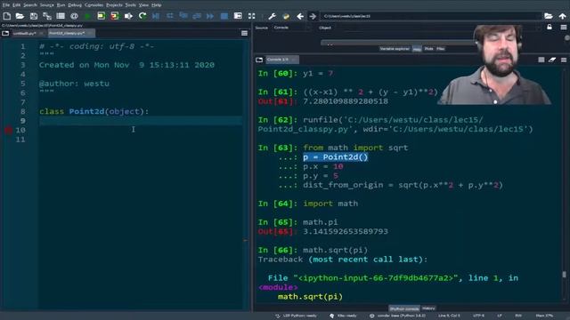Open a file using the folder icon
The image size is (570, 320).
(20, 16)
